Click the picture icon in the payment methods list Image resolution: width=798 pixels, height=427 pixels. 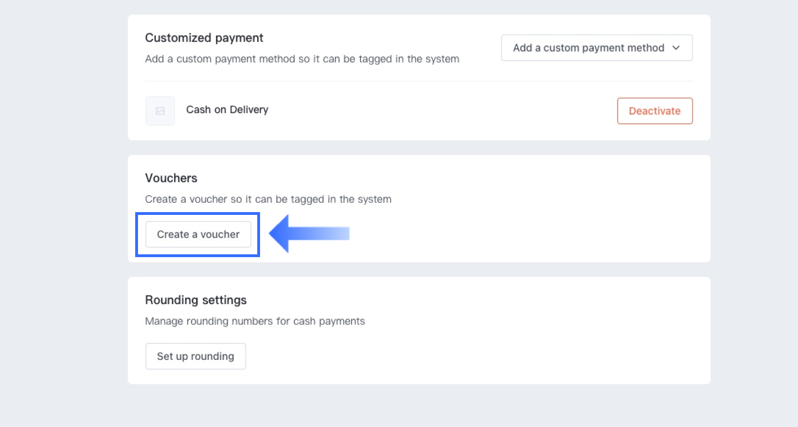point(160,111)
